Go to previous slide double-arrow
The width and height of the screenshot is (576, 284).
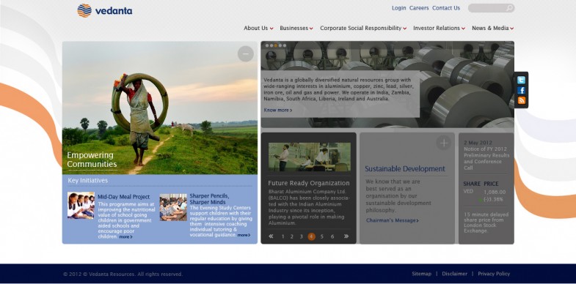click(271, 236)
